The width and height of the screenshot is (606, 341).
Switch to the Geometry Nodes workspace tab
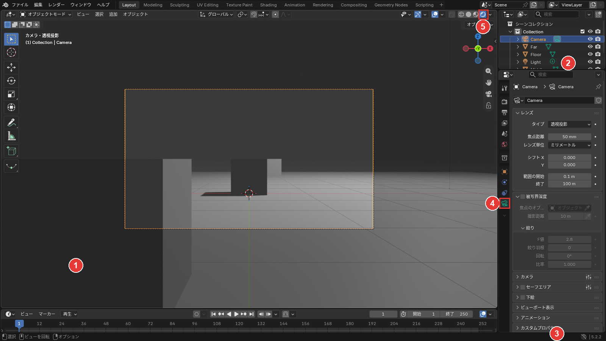tap(391, 5)
